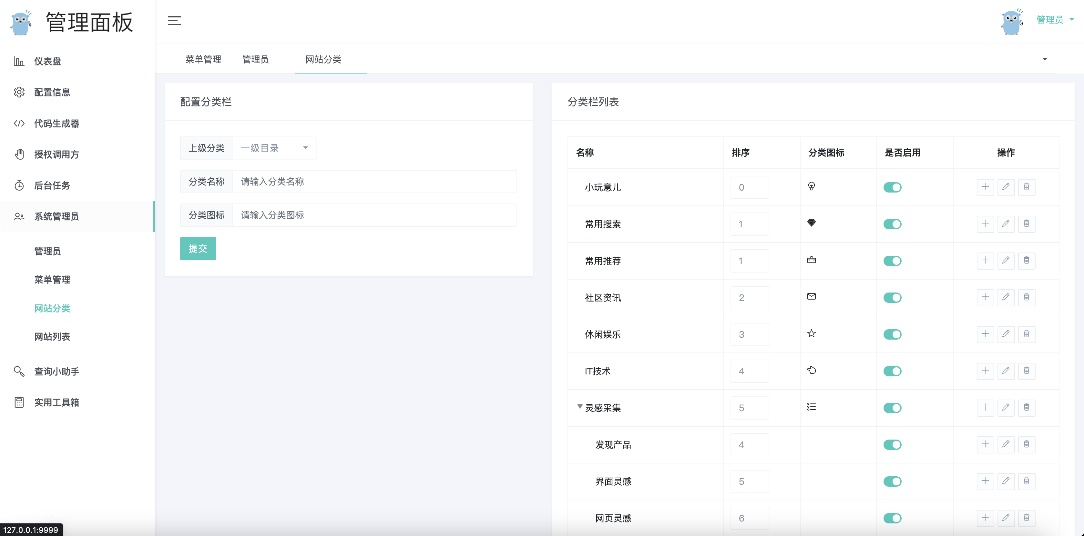Open 查询小助手 in the sidebar
This screenshot has width=1084, height=536.
coord(56,372)
